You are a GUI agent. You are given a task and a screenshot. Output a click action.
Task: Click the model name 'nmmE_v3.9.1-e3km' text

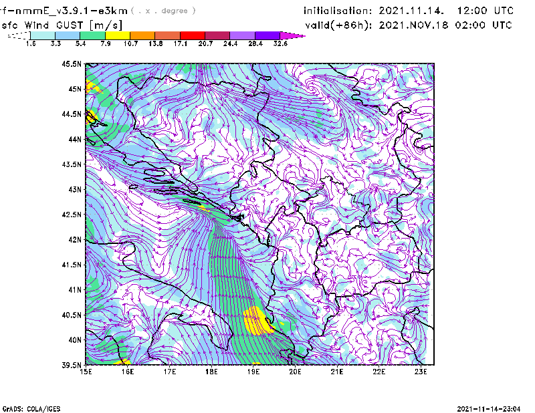[72, 11]
